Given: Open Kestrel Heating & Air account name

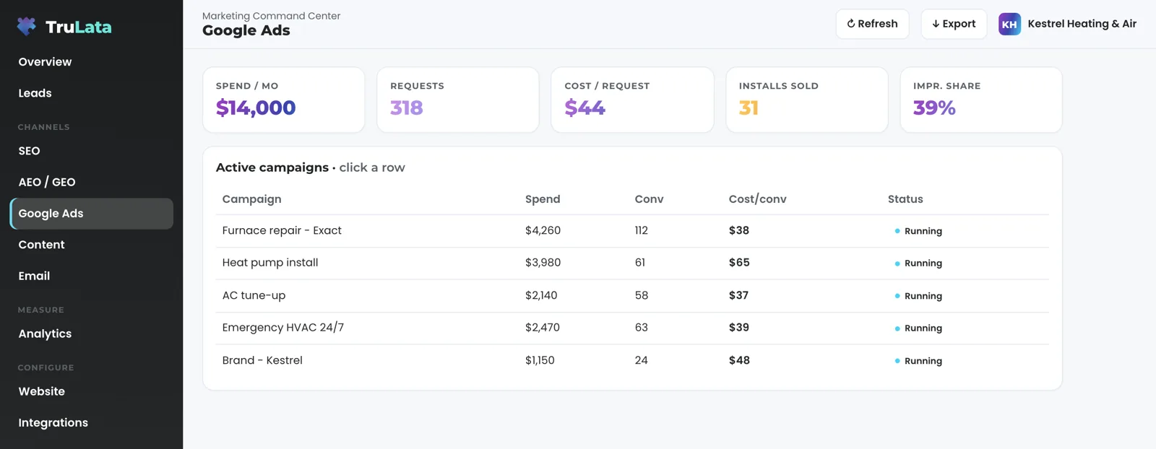Looking at the screenshot, I should pos(1082,24).
